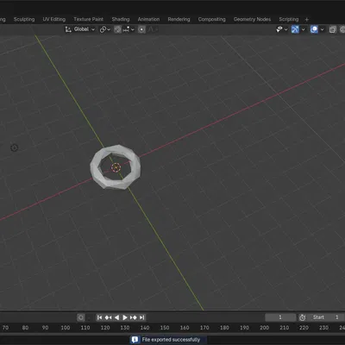345x345 pixels.
Task: Jump to previous keyframe
Action: pos(108,317)
